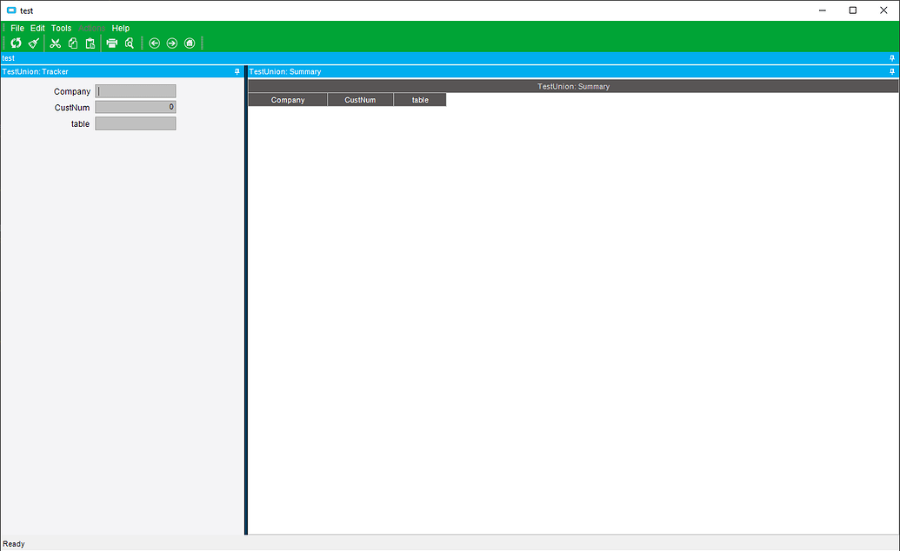The width and height of the screenshot is (900, 551).
Task: Click the Home toolbar icon
Action: point(189,43)
